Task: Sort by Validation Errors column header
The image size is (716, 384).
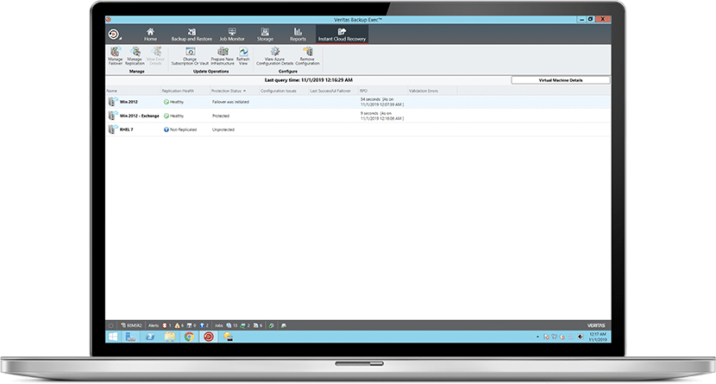Action: tap(432, 91)
